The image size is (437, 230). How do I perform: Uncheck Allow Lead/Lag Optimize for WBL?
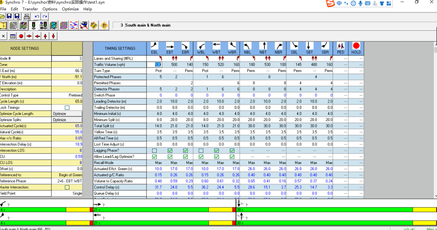coord(201,157)
